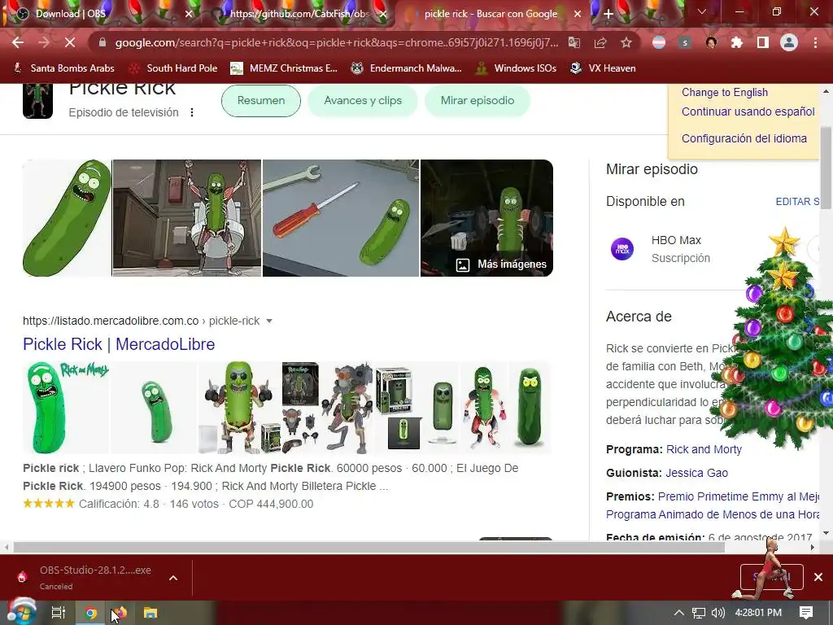Click Chrome icon on taskbar
Viewport: 833px width, 625px height.
click(91, 613)
